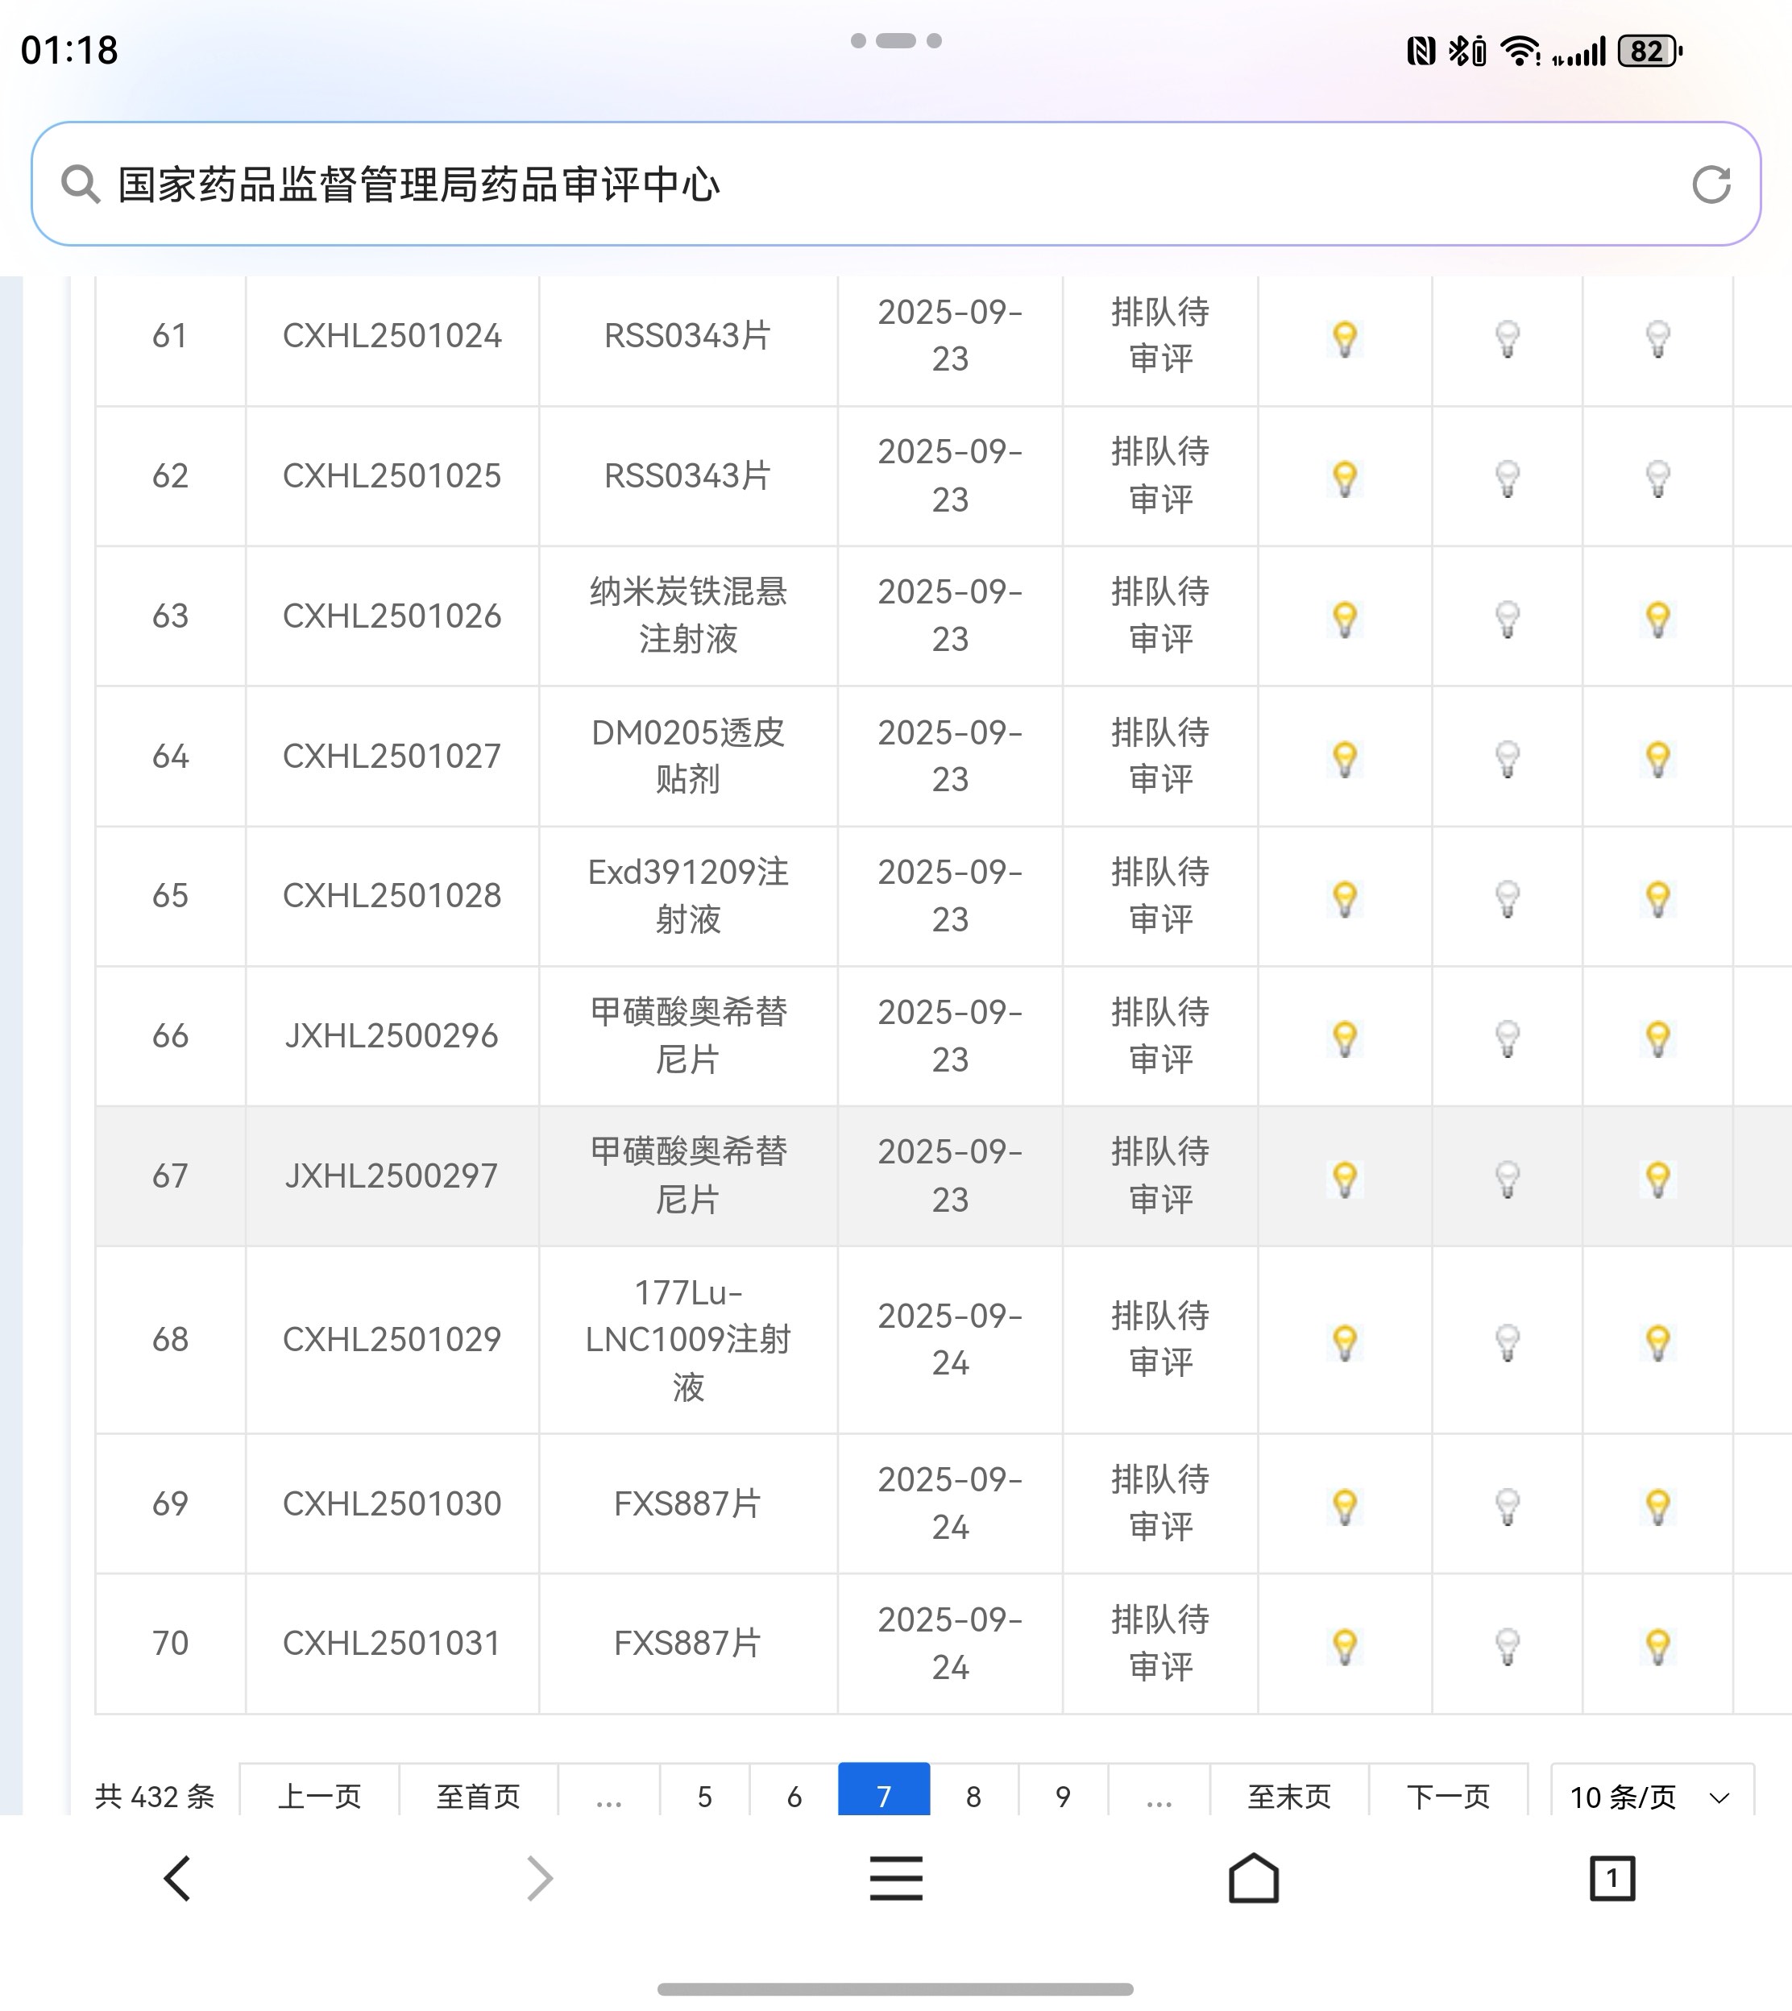Select row CXHL2501029 acceptance number
Image resolution: width=1792 pixels, height=2011 pixels.
tap(391, 1339)
